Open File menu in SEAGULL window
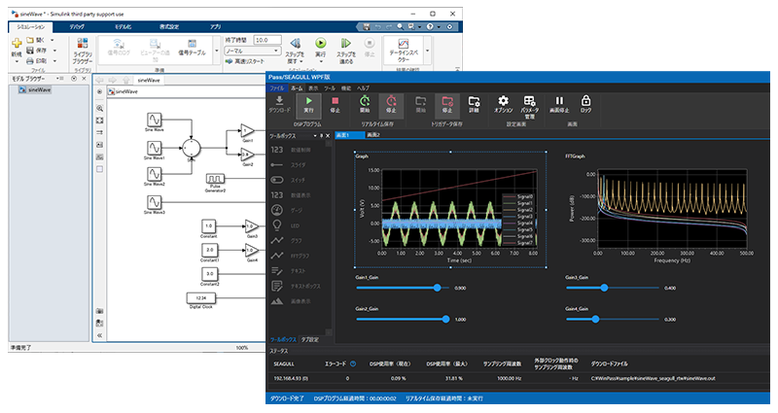Image resolution: width=778 pixels, height=413 pixels. 277,88
